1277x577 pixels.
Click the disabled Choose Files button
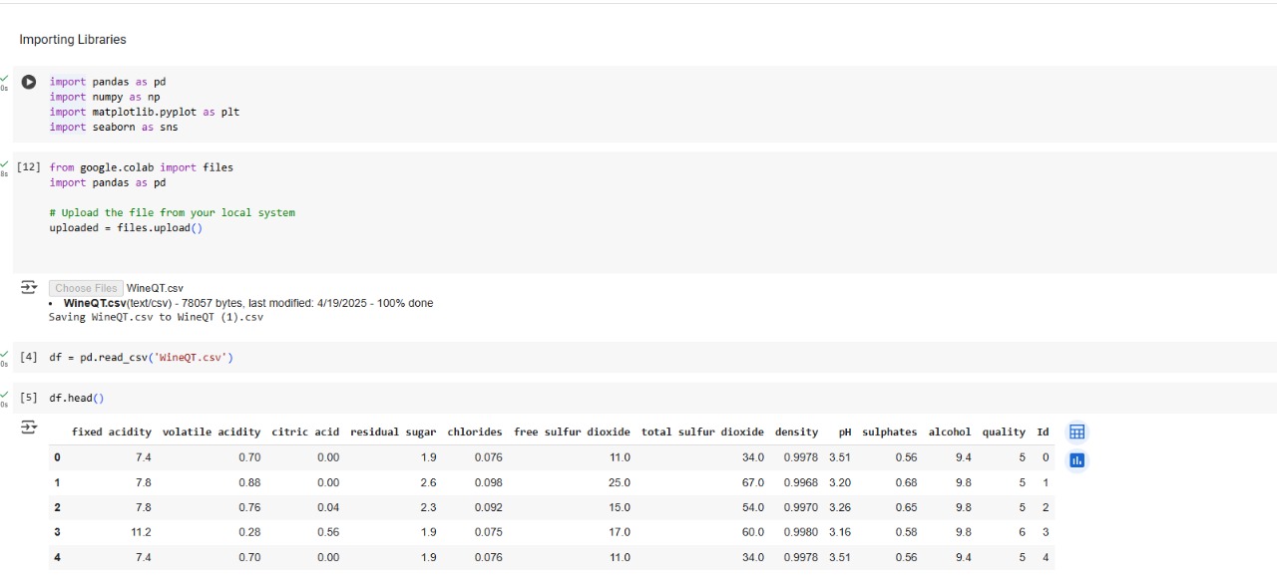tap(86, 288)
